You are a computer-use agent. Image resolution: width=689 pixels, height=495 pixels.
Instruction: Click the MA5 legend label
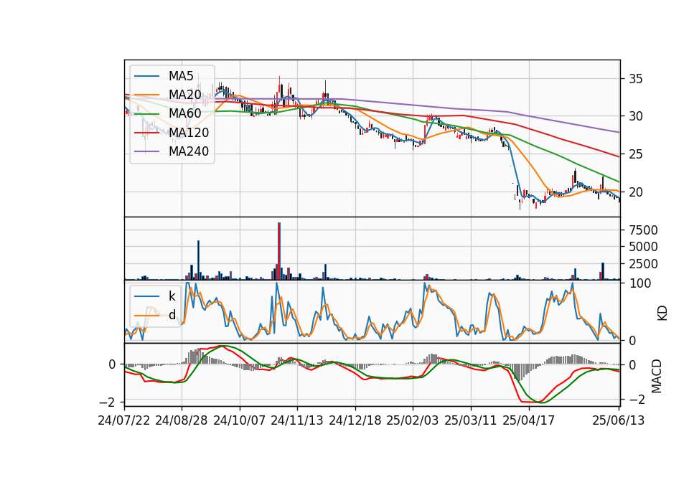181,76
